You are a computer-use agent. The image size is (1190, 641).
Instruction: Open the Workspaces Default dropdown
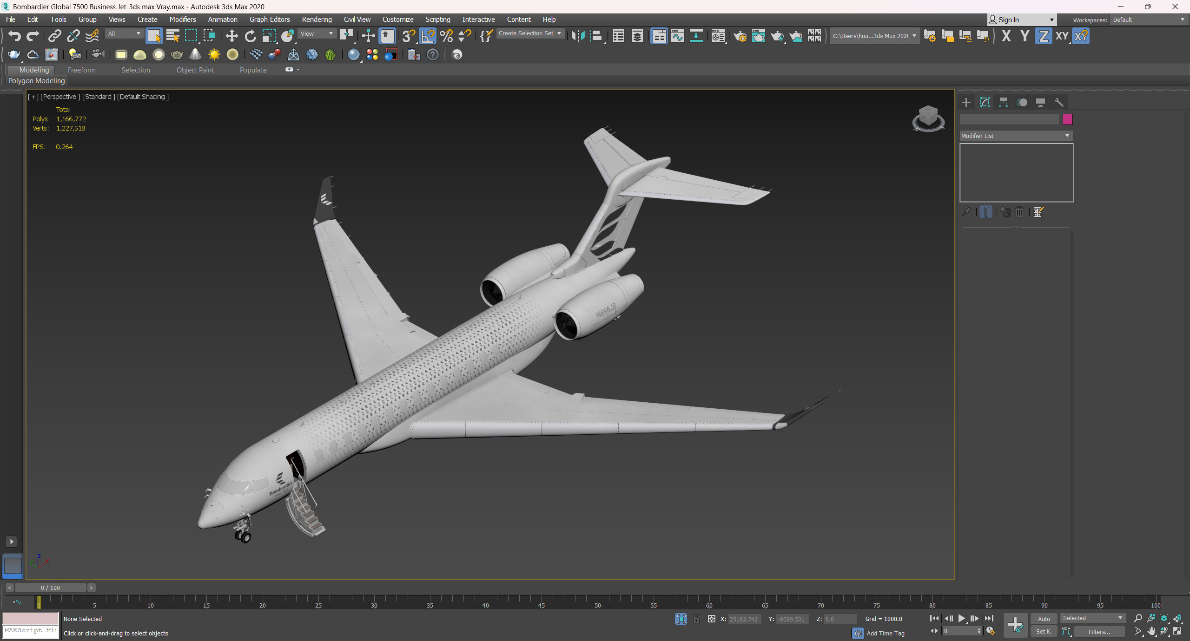(x=1149, y=20)
